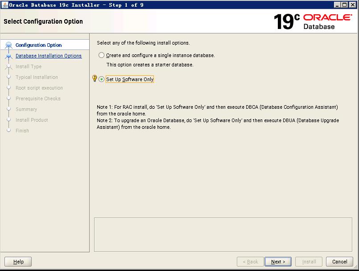359x271 pixels.
Task: Click the Note 1 RAC install text
Action: pos(217,111)
